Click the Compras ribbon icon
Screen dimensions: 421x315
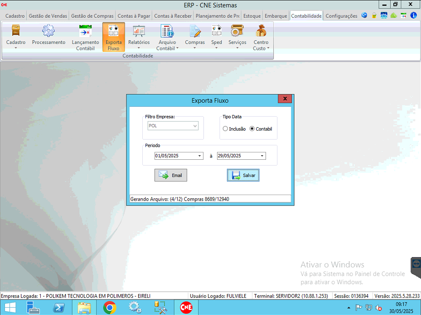195,32
